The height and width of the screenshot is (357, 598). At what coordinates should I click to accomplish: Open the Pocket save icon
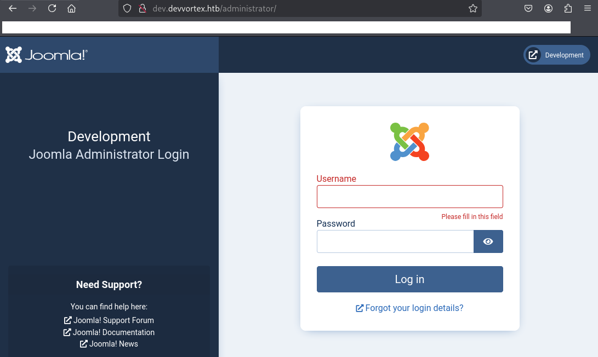tap(528, 8)
